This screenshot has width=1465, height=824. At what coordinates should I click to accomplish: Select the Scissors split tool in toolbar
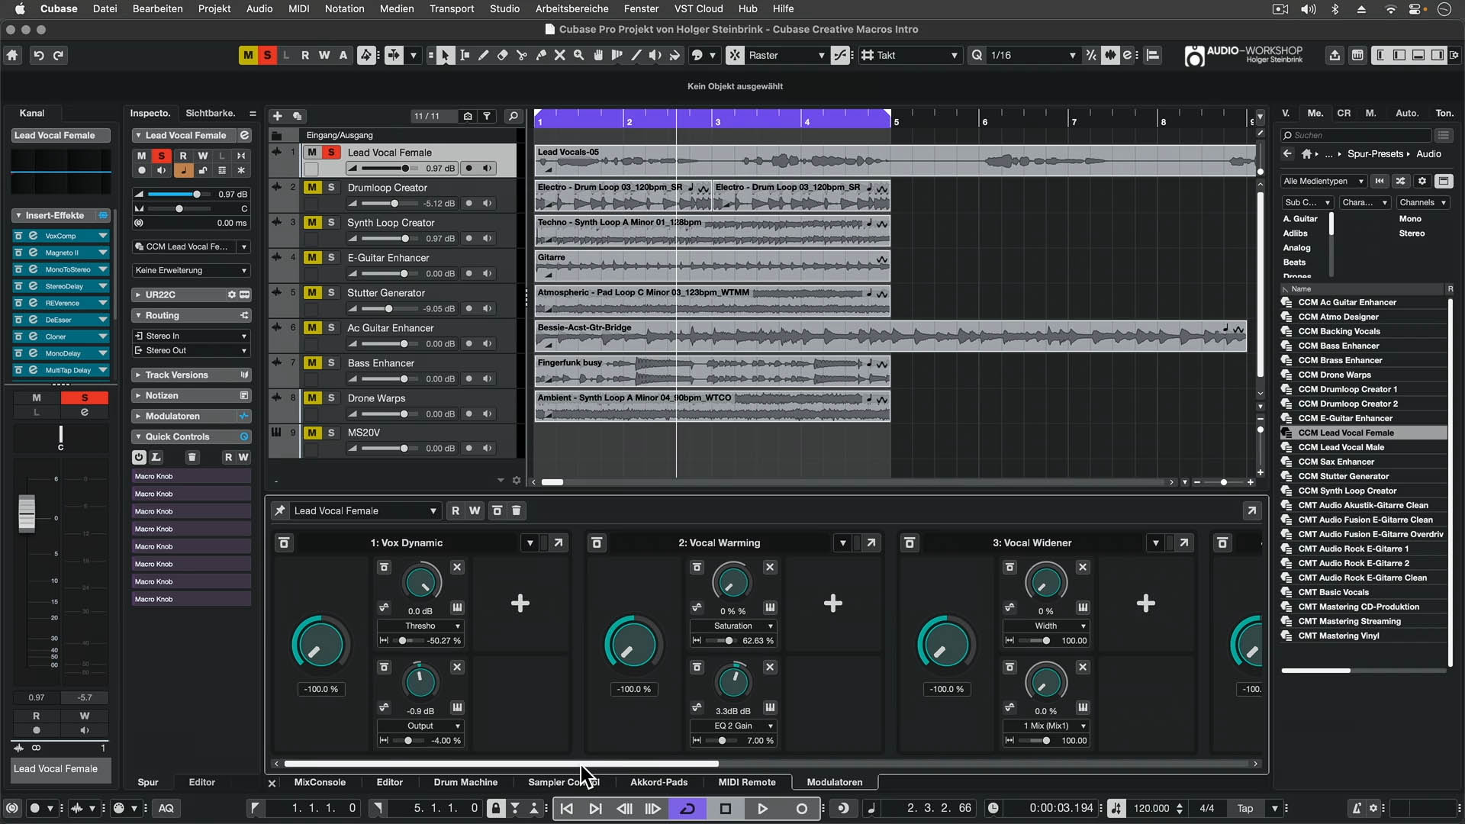[x=522, y=55]
